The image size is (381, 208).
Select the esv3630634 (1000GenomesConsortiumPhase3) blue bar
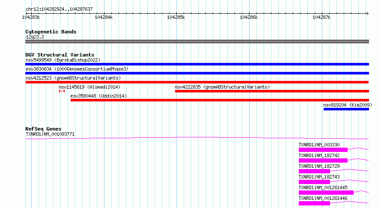click(197, 73)
